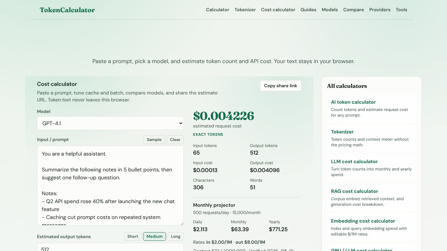Click the yearly projection $771.25
This screenshot has height=251, width=447.
[278, 229]
